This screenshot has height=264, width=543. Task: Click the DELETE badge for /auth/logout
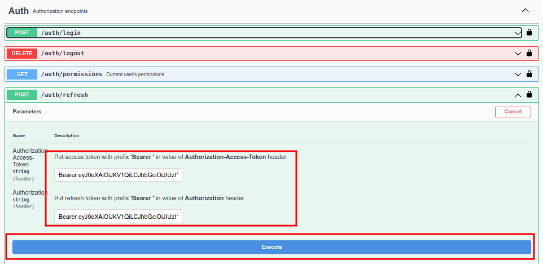pos(22,54)
